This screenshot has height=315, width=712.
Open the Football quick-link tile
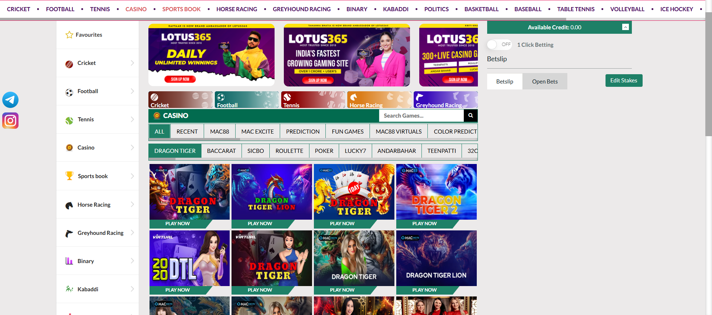coord(247,100)
